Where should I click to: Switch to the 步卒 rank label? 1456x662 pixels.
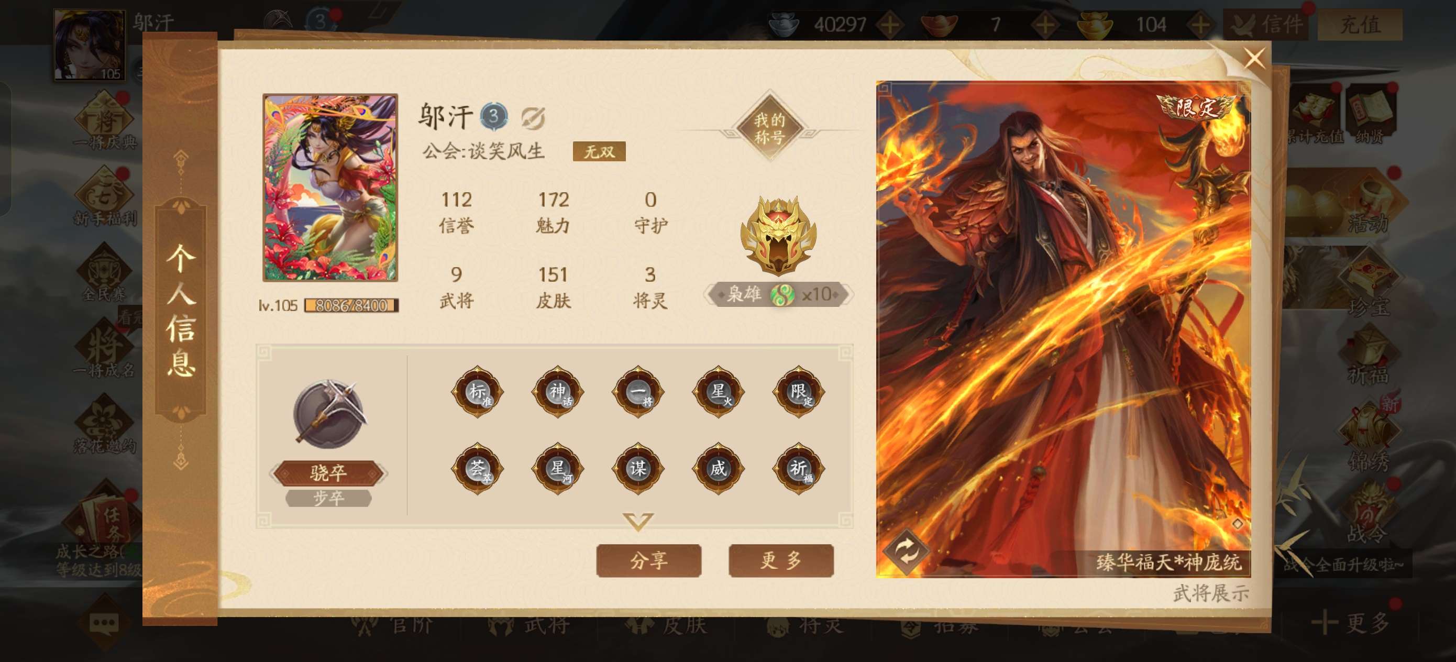(328, 498)
